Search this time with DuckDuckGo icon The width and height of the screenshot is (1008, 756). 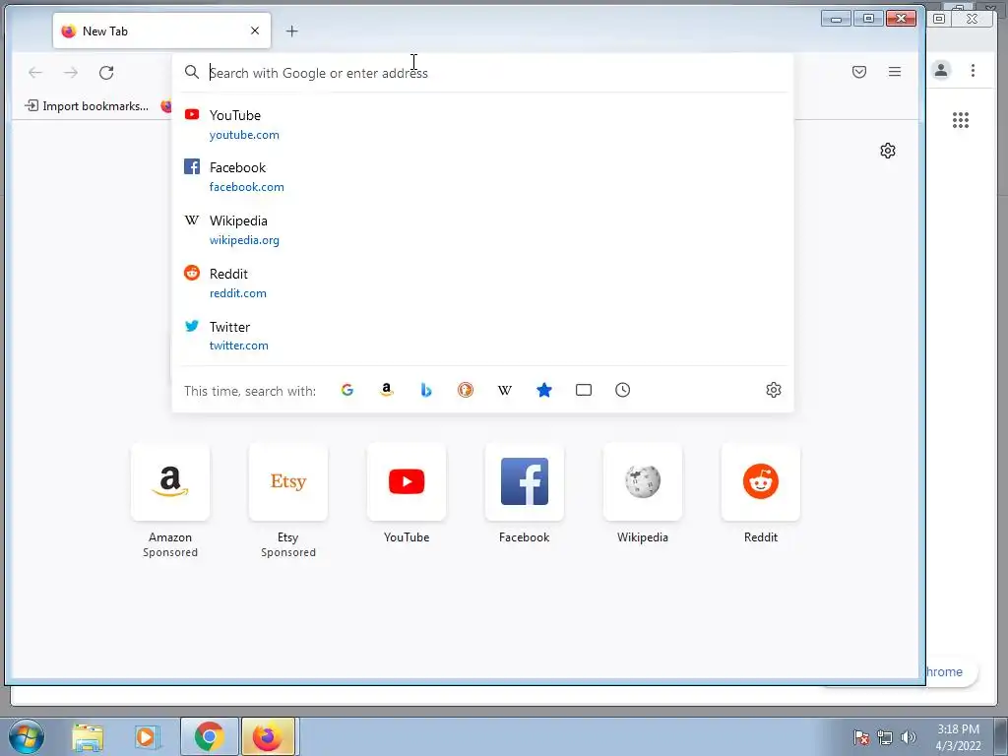(466, 390)
